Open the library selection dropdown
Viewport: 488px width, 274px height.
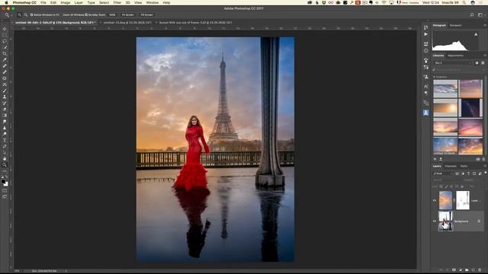pyautogui.click(x=452, y=63)
